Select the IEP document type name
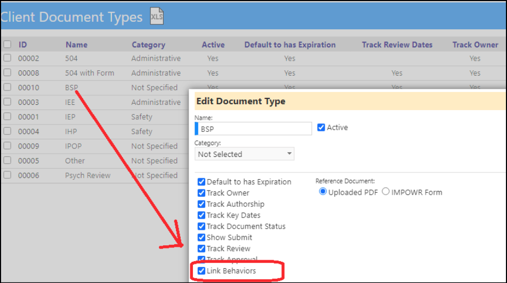The height and width of the screenshot is (283, 507). coord(70,117)
